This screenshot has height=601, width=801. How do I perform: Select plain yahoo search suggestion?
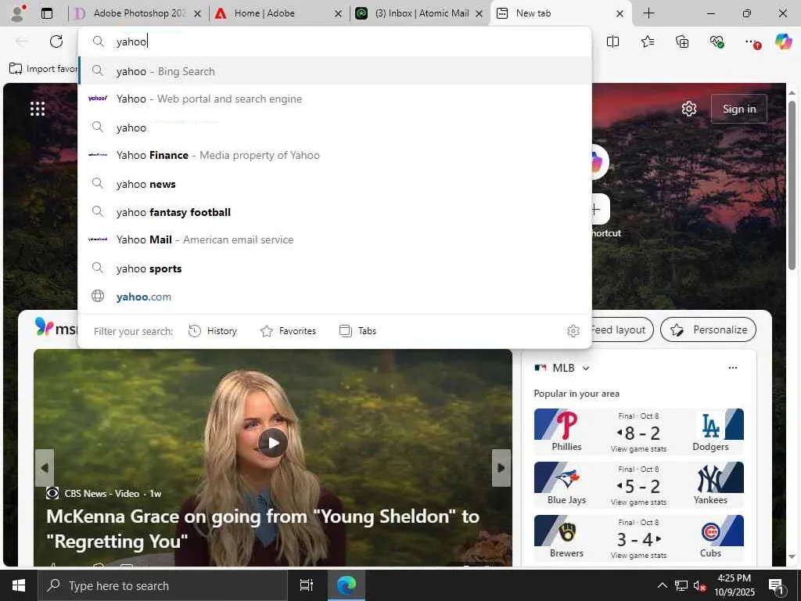(x=335, y=128)
